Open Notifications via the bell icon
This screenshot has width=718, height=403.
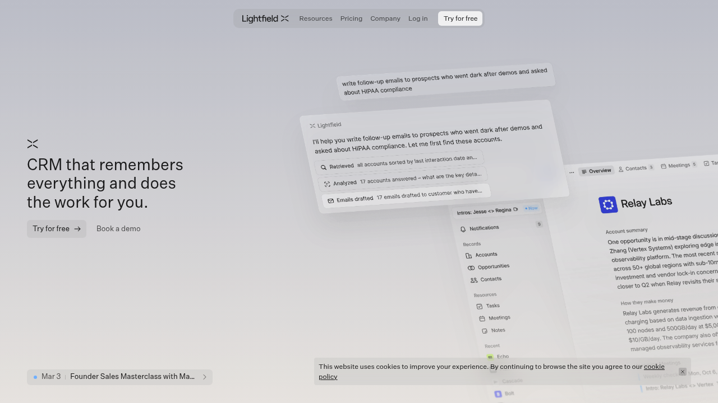(x=463, y=227)
